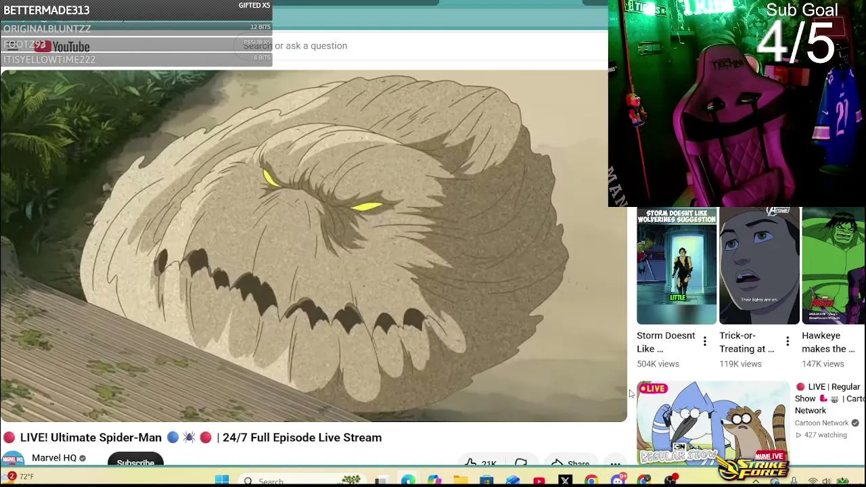Click the '147K views' text

tap(823, 364)
